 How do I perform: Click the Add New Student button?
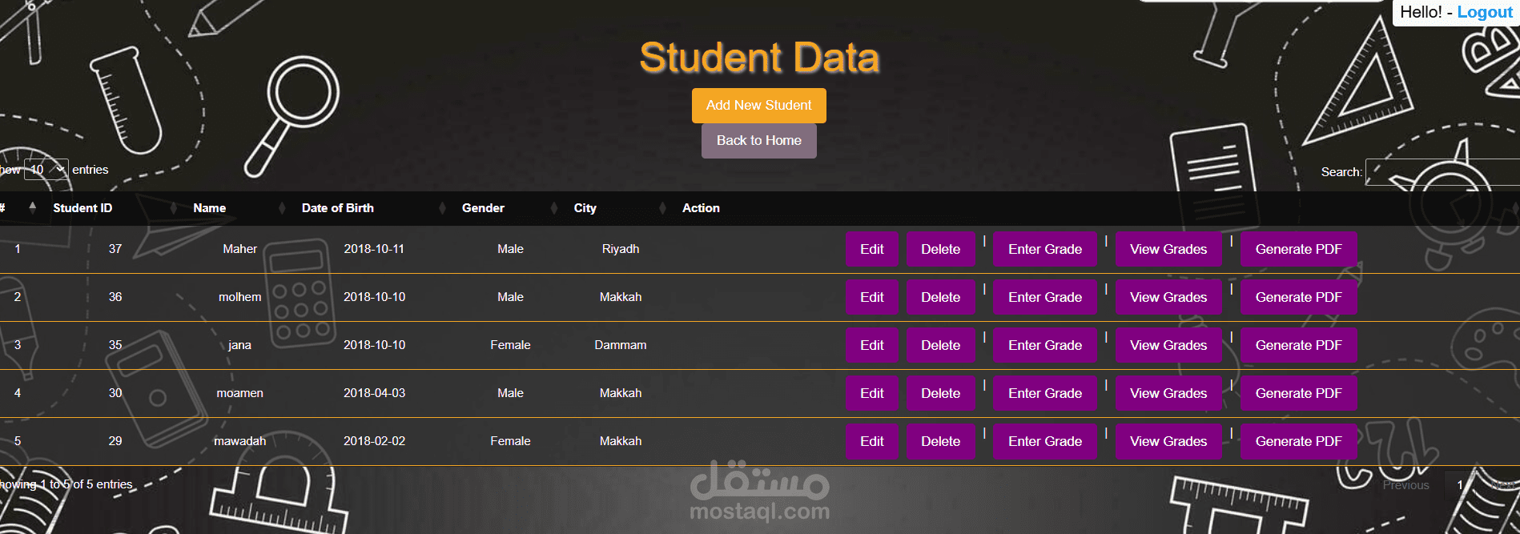(758, 106)
